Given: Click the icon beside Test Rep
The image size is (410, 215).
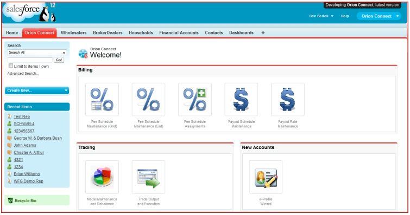Looking at the screenshot, I should coord(9,116).
